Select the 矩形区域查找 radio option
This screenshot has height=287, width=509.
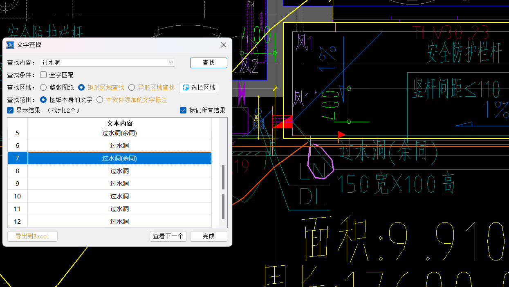pyautogui.click(x=81, y=87)
